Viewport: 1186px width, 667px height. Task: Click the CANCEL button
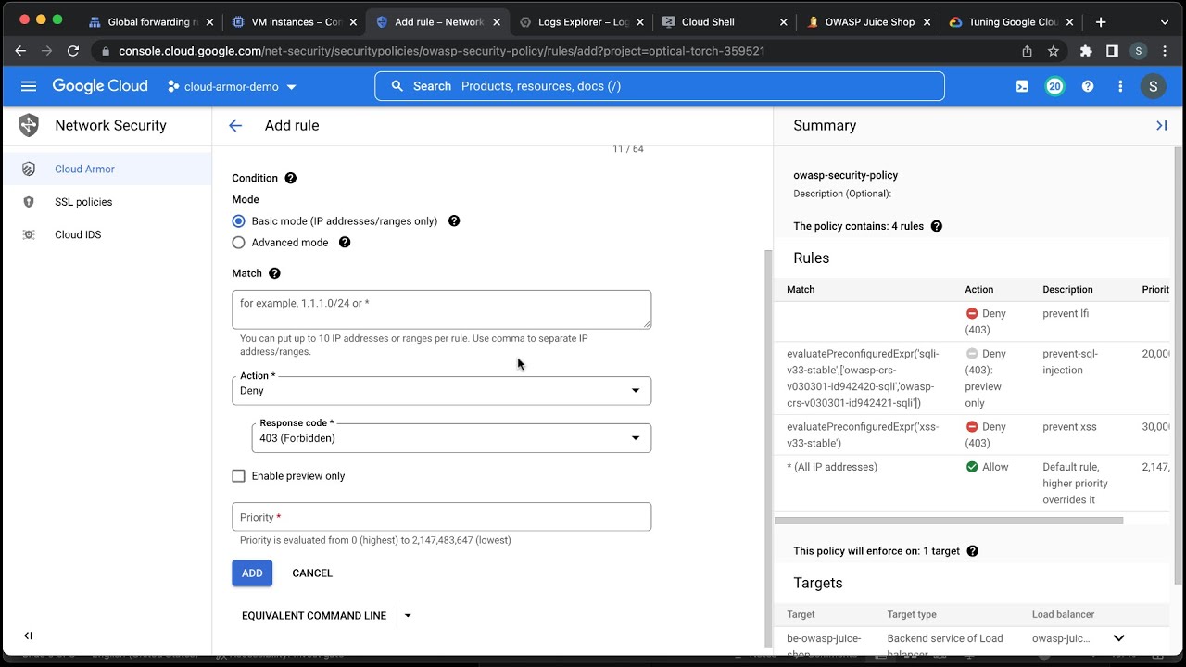pos(312,573)
